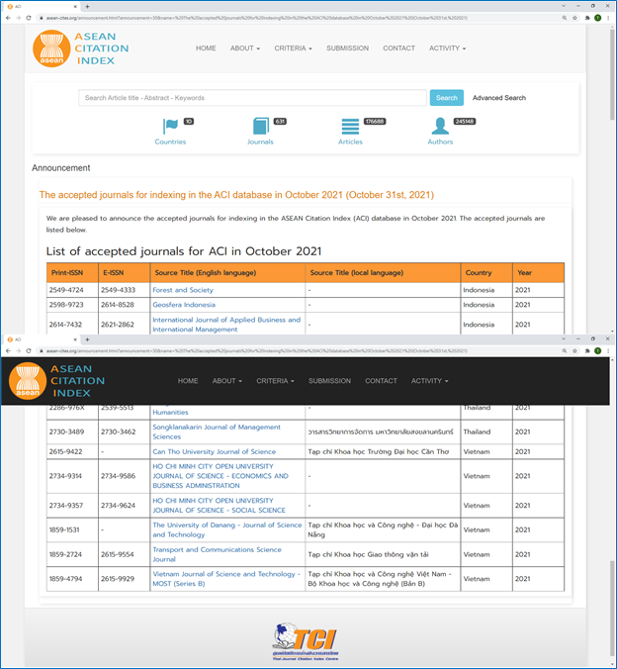Open the Journals book icon
The image size is (617, 669).
tap(260, 127)
